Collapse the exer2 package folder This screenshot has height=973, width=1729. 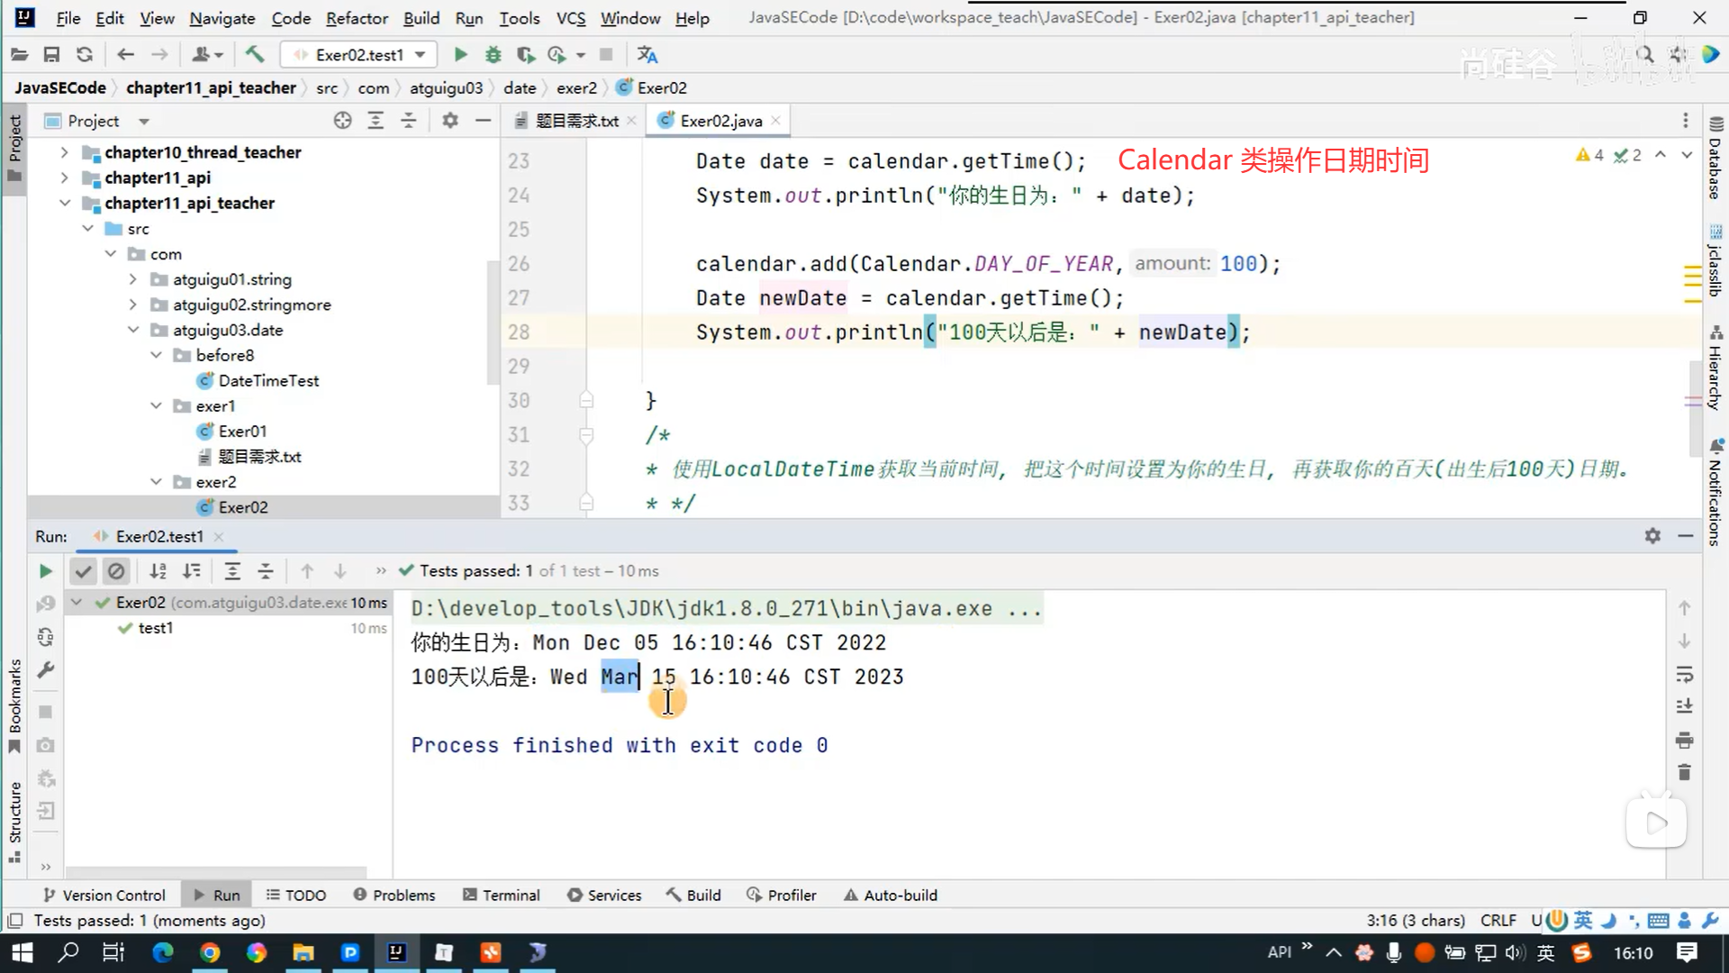[x=156, y=482]
